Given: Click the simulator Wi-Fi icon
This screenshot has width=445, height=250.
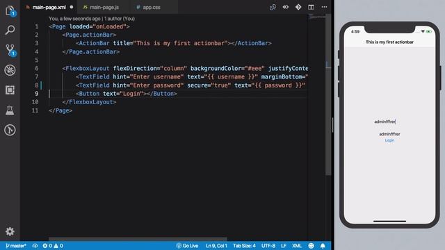Looking at the screenshot, I should pyautogui.click(x=423, y=31).
